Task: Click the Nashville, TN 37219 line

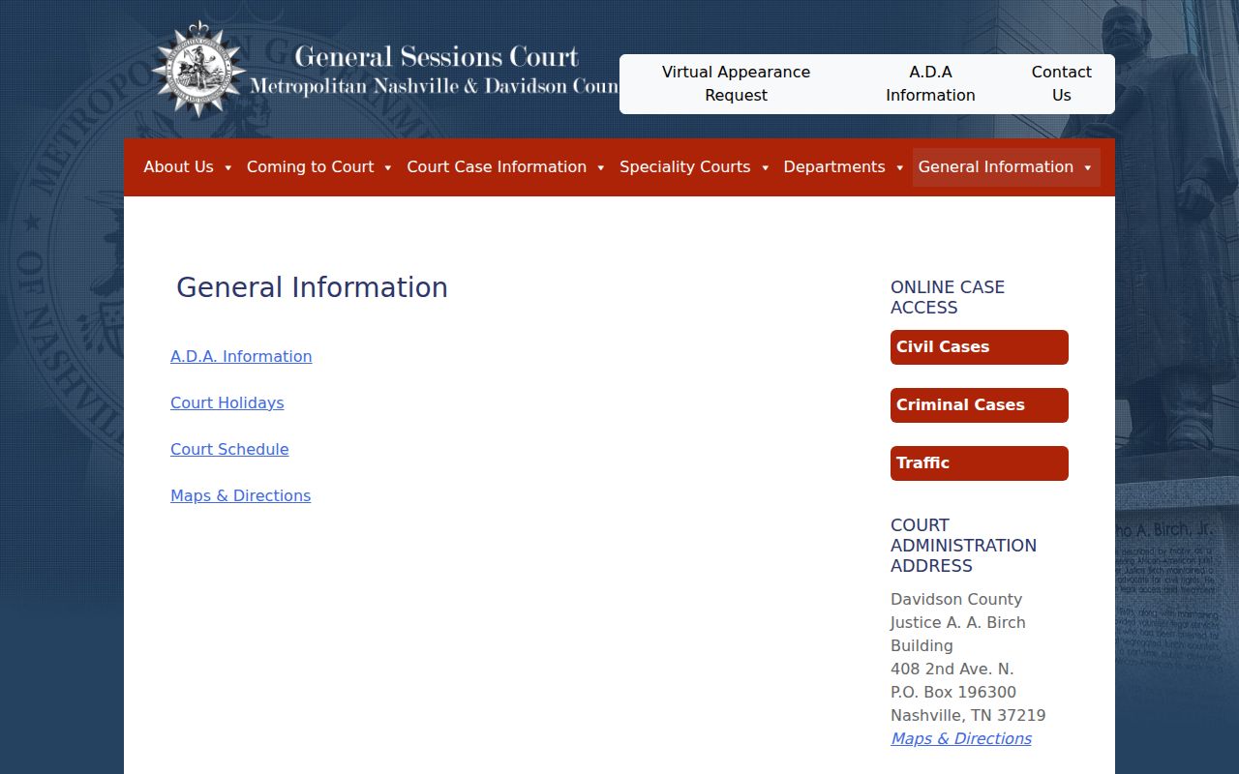Action: pos(968,715)
